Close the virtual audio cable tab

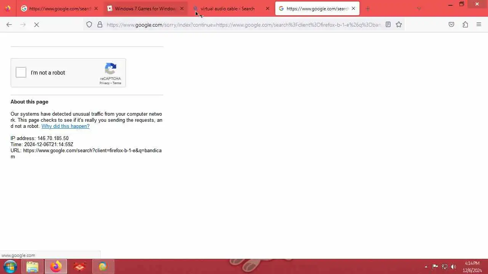[x=268, y=8]
